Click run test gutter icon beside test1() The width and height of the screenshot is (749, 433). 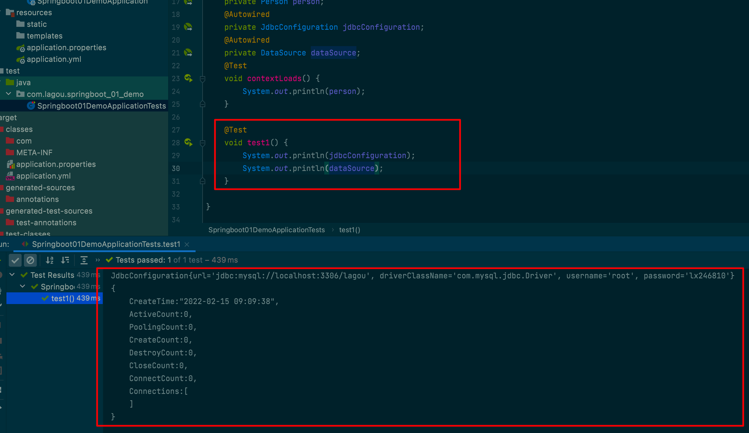(189, 142)
